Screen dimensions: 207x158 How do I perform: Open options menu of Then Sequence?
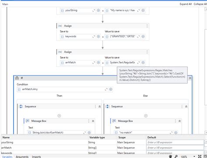click(95, 107)
